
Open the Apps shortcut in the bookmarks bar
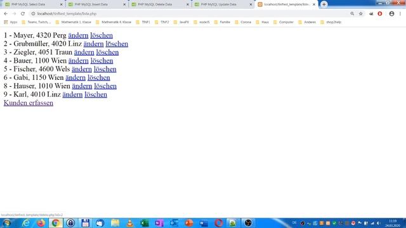coord(11,22)
